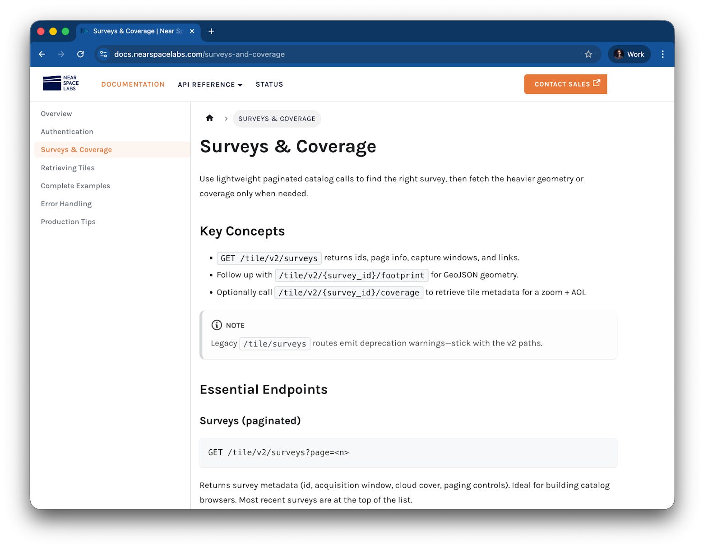Click the Work profile avatar button
722x549 pixels.
pos(629,54)
